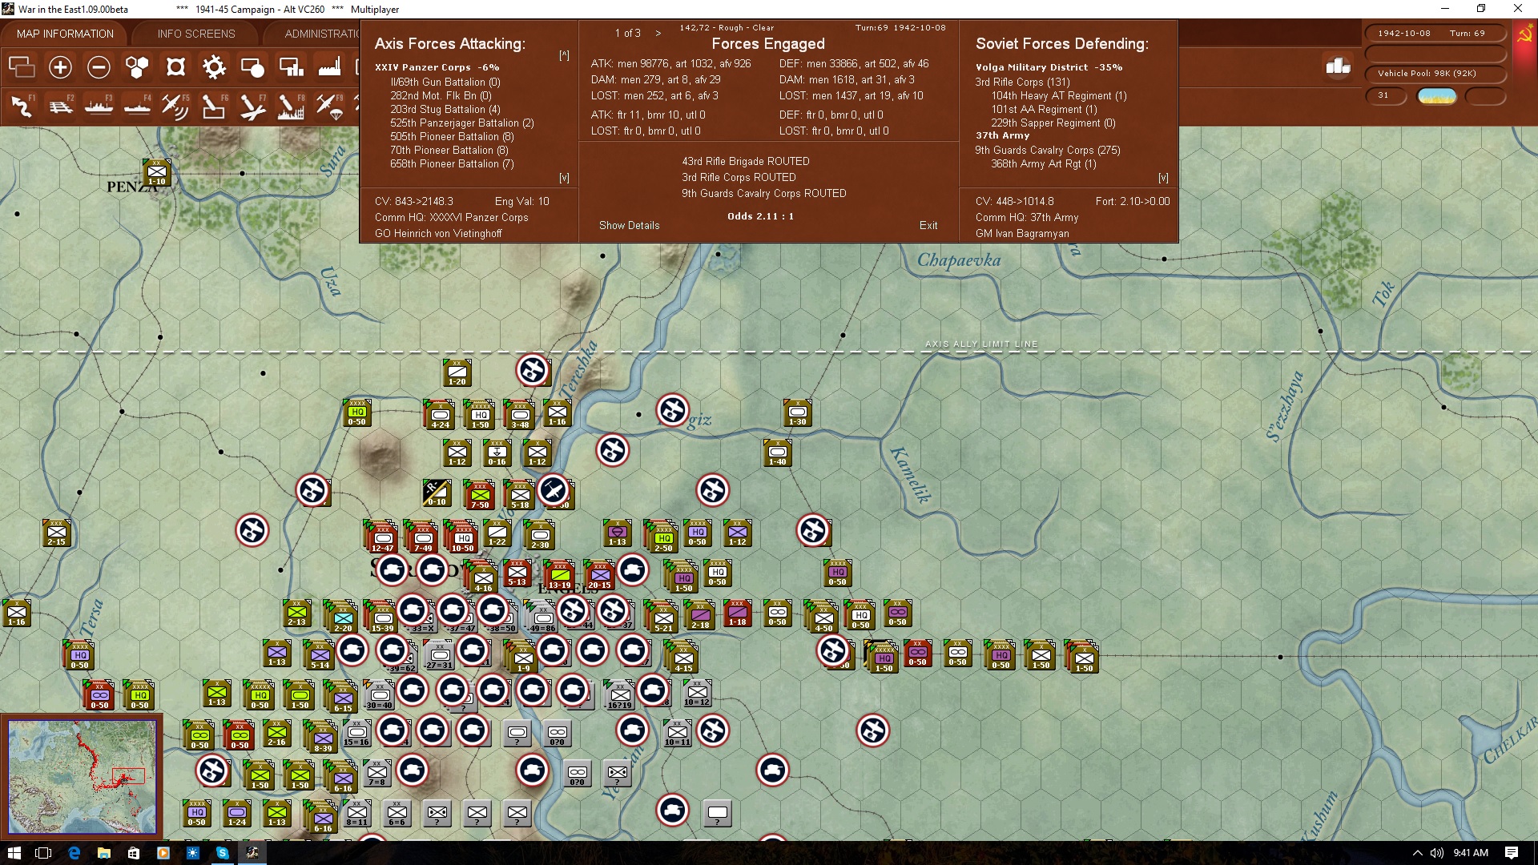The height and width of the screenshot is (865, 1538).
Task: Select unit counter labeled 2-13
Action: tap(296, 613)
